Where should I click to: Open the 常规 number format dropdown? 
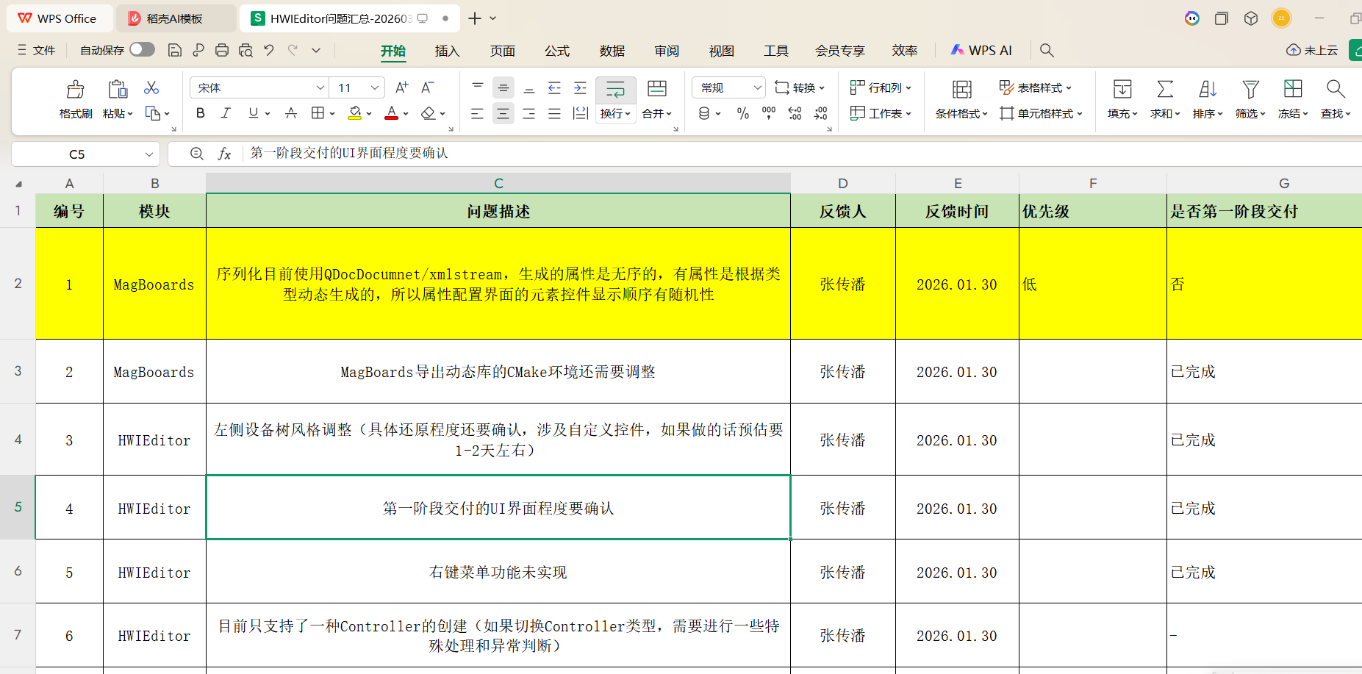point(758,88)
